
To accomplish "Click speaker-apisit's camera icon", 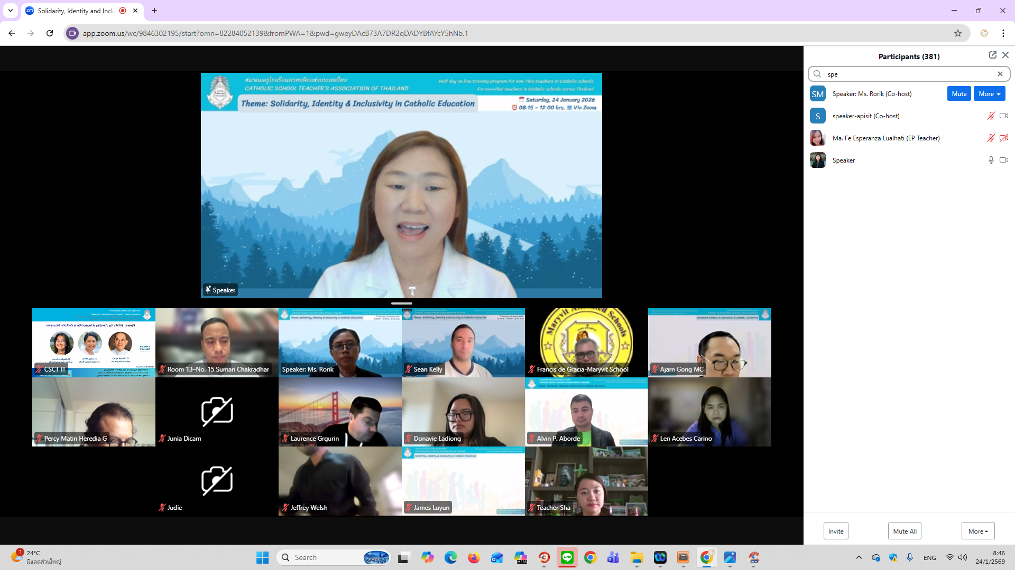I will click(1003, 116).
